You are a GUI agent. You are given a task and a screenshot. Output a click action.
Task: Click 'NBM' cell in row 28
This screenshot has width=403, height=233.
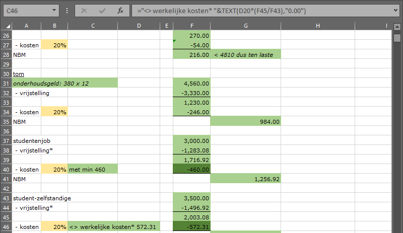point(27,55)
